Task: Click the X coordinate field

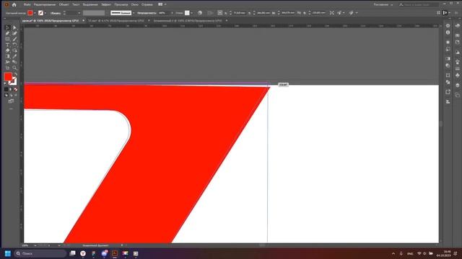Action: [239, 13]
